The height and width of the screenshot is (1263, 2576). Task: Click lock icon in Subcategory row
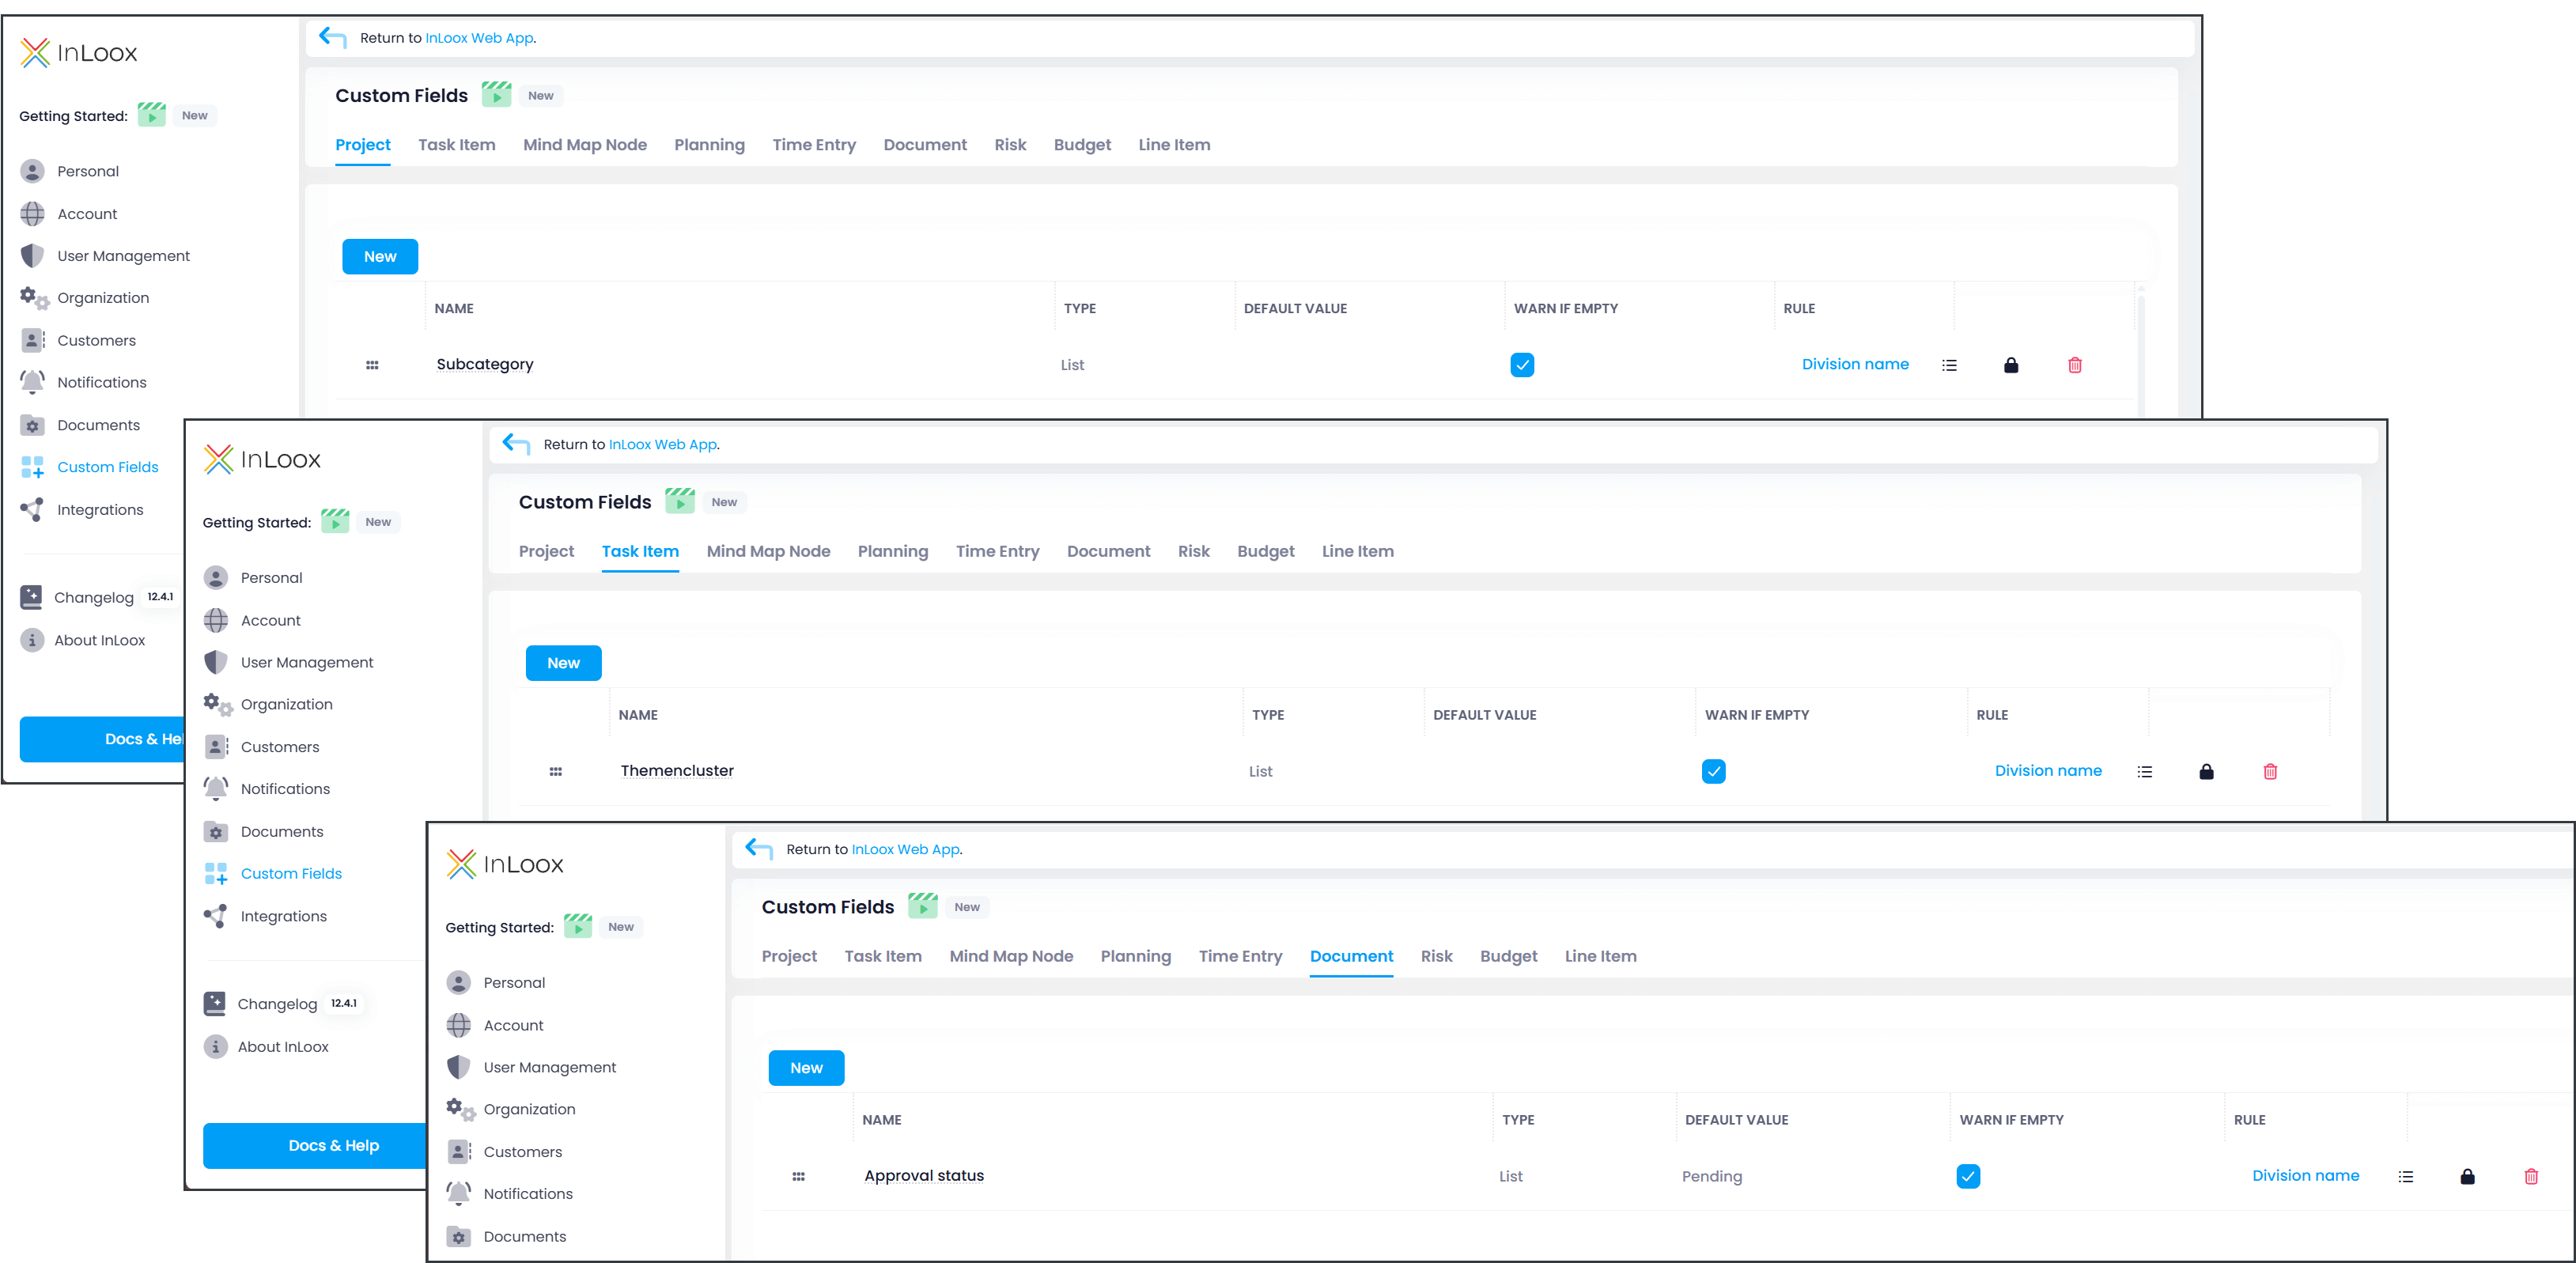[2011, 365]
